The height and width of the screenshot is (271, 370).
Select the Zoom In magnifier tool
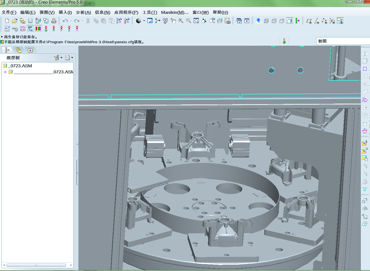(x=181, y=21)
